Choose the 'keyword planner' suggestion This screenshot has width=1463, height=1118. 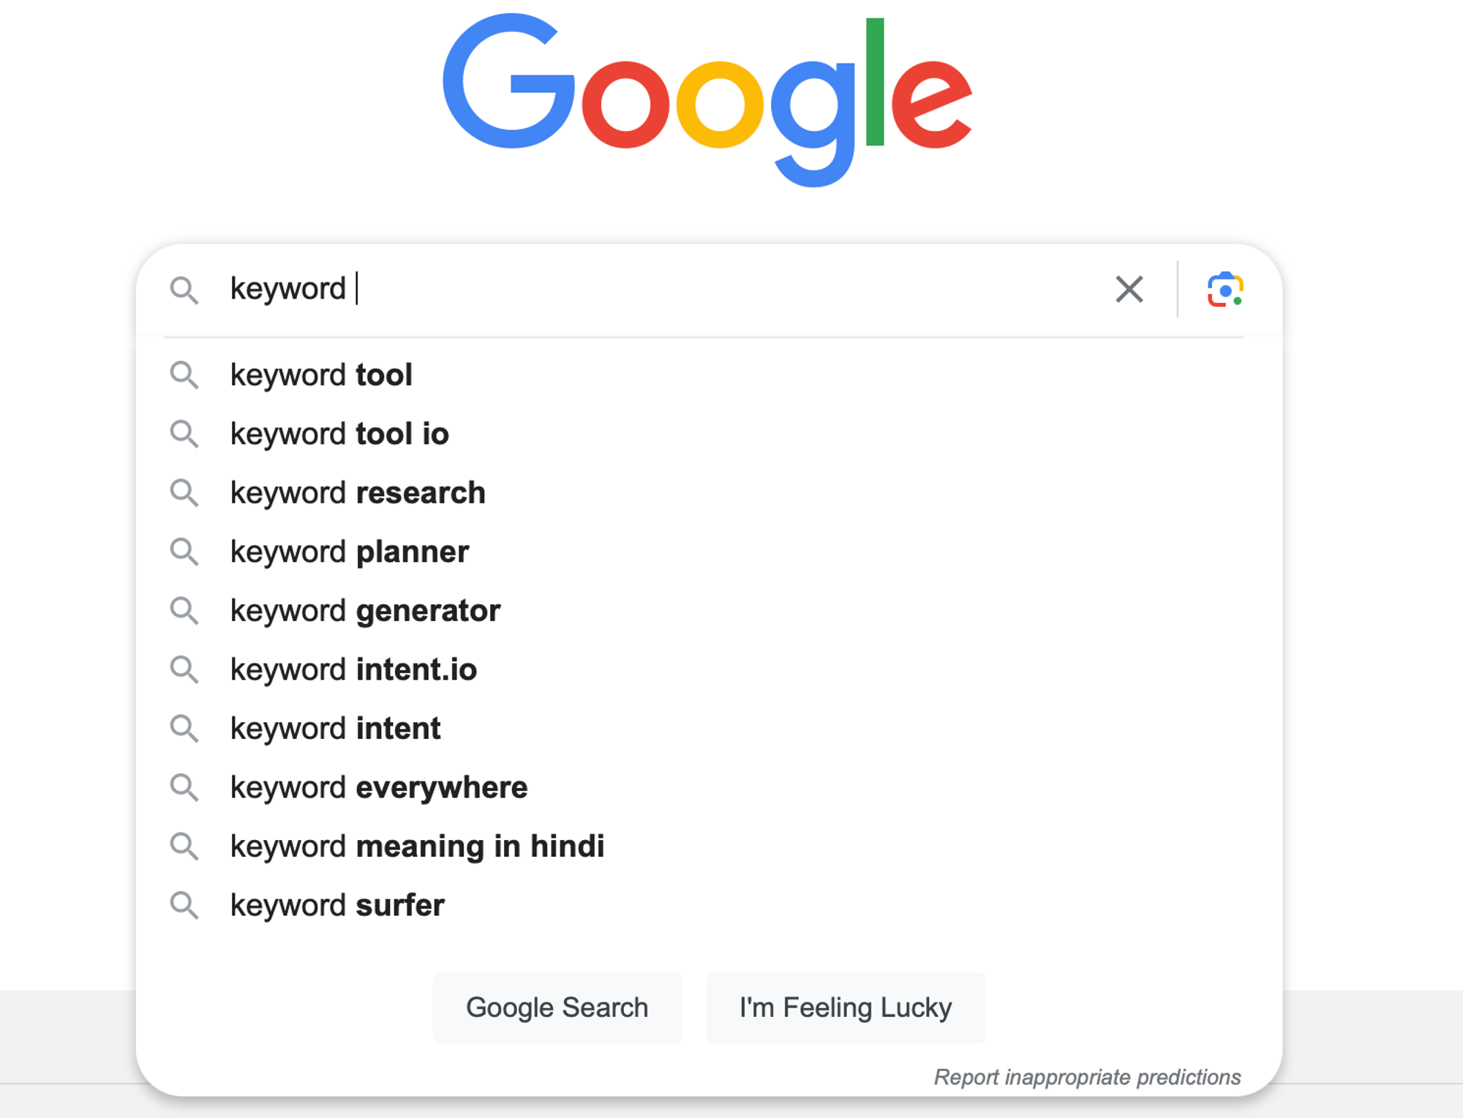tap(350, 552)
